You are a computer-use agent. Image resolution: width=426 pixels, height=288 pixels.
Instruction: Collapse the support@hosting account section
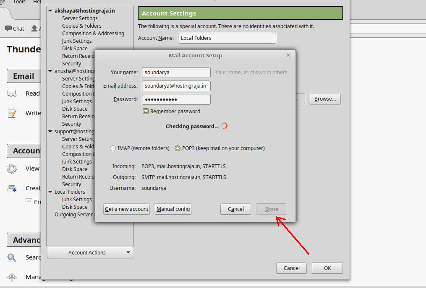pos(50,131)
